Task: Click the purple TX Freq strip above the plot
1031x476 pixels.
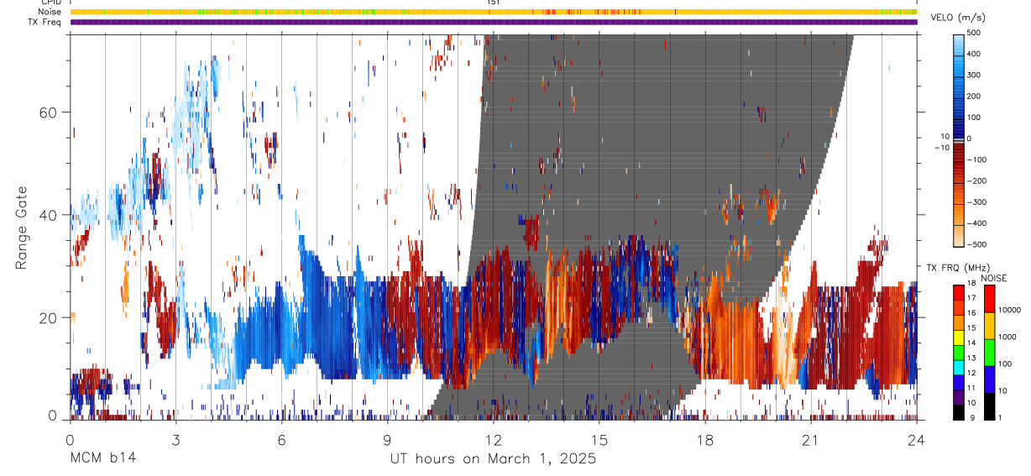Action: pyautogui.click(x=494, y=22)
